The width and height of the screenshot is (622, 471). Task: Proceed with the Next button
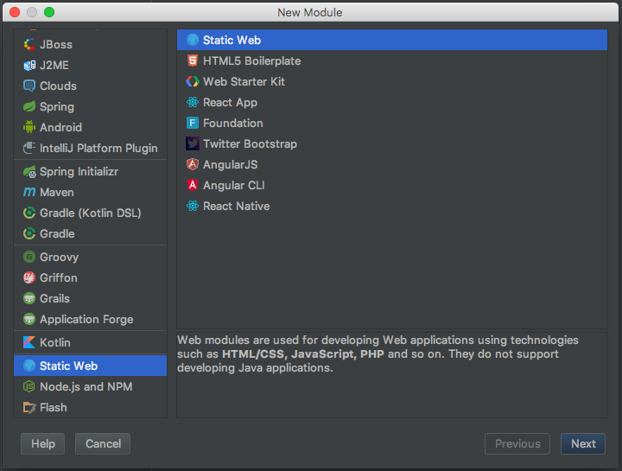coord(583,443)
